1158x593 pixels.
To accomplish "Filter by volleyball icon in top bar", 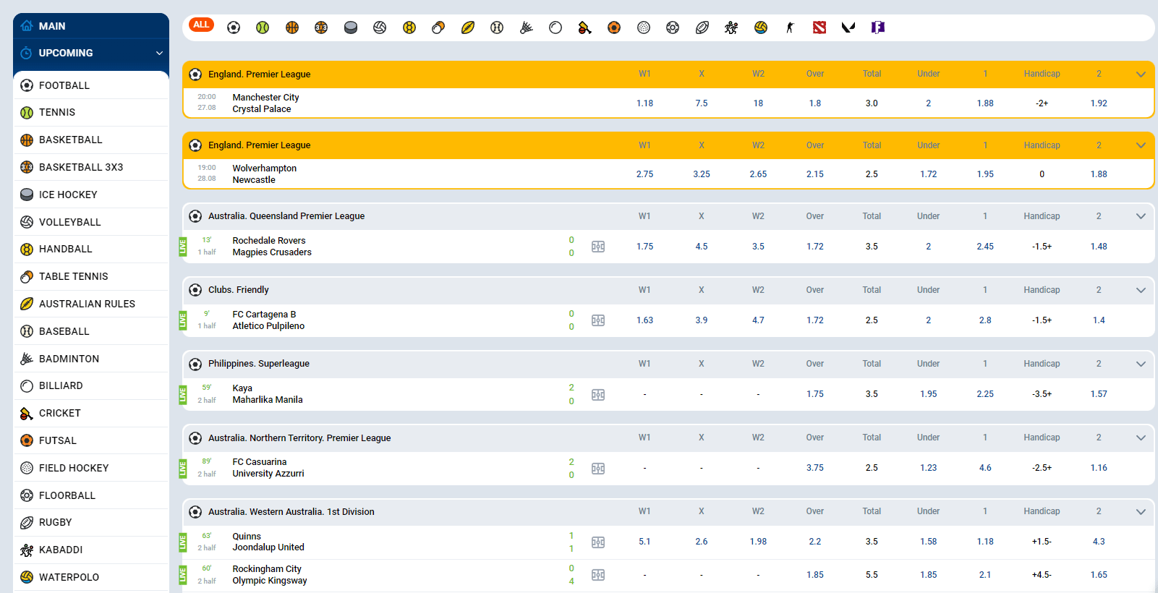I will (380, 27).
